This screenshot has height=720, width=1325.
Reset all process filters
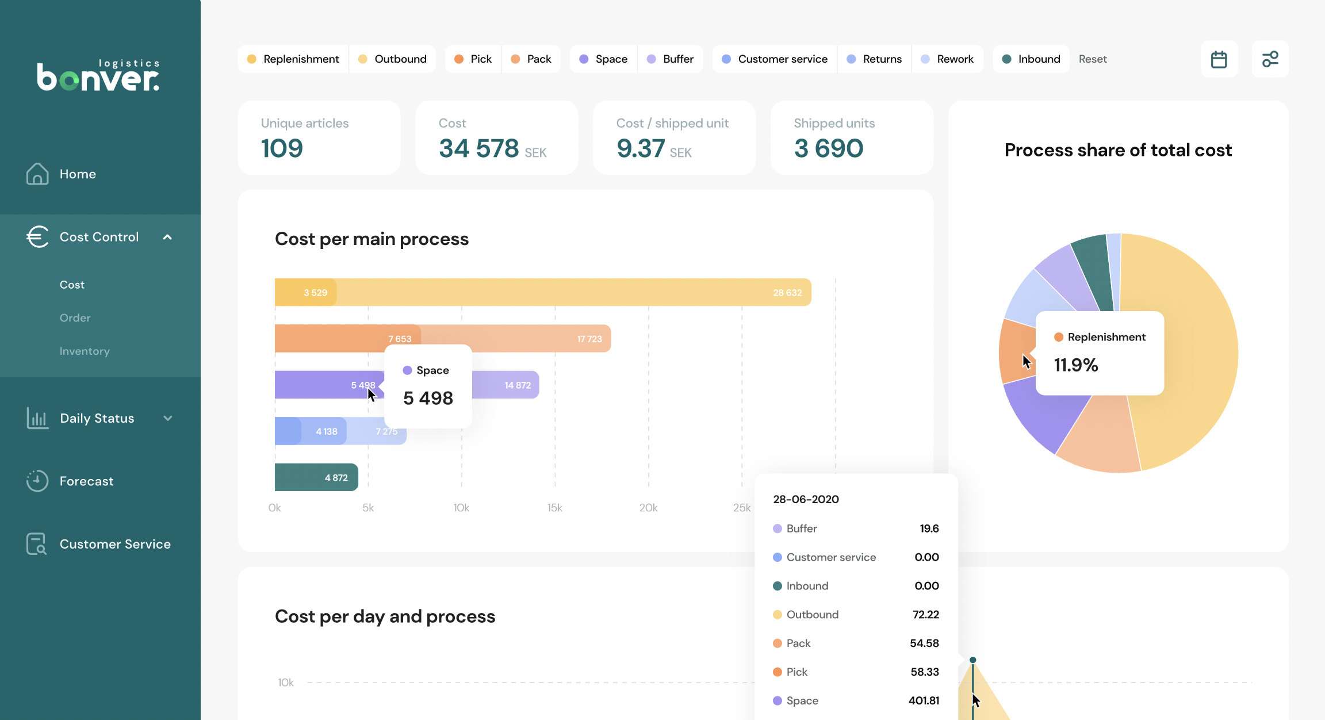1093,59
